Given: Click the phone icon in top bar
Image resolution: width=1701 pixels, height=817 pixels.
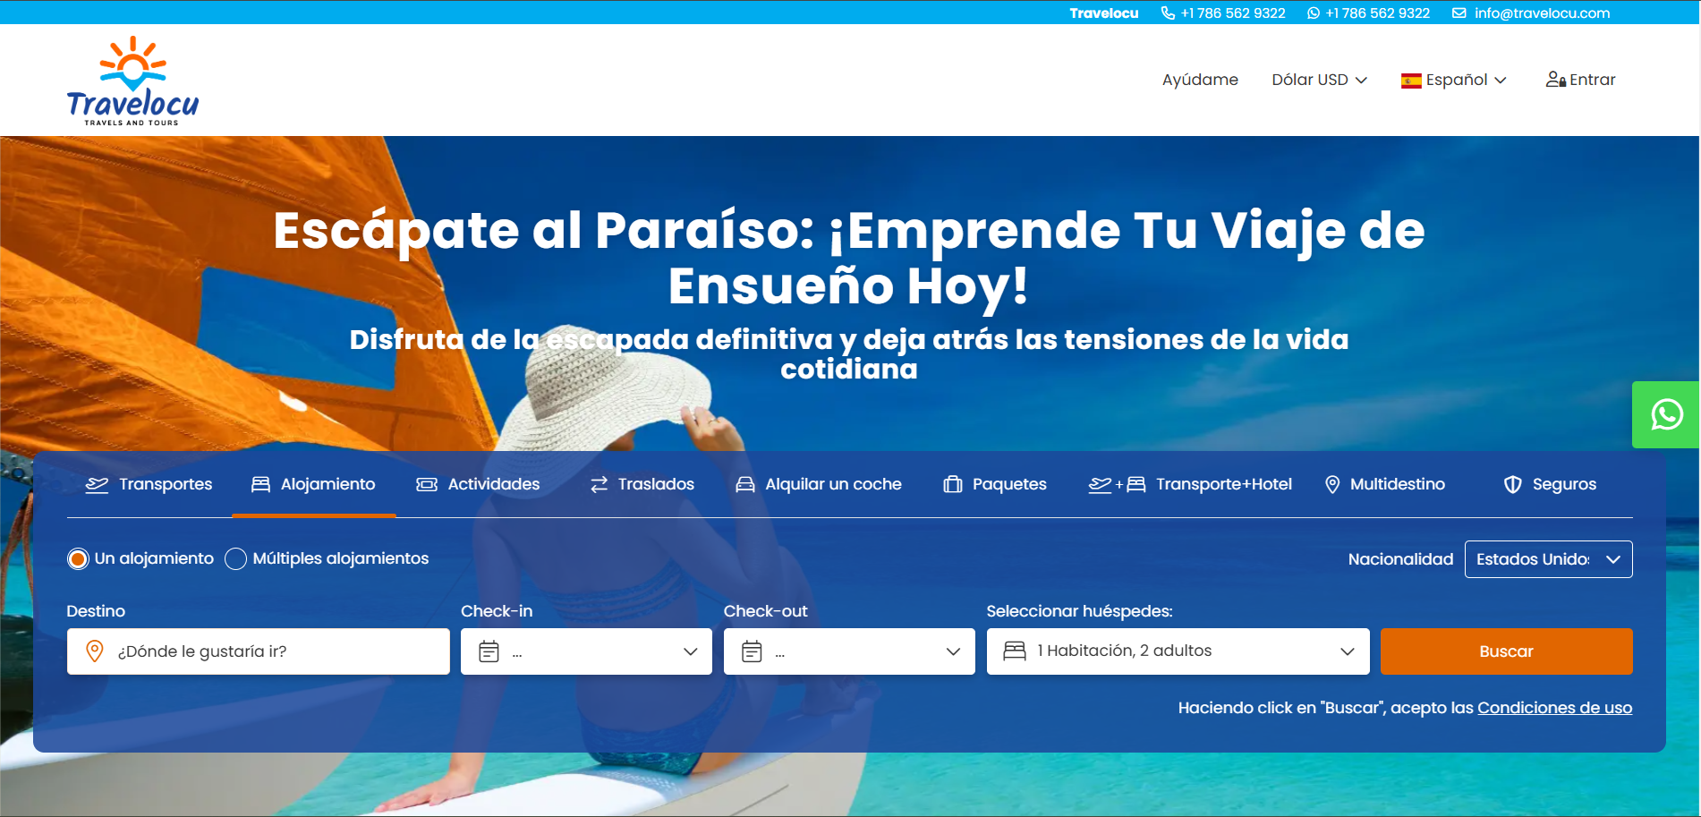Looking at the screenshot, I should 1168,13.
